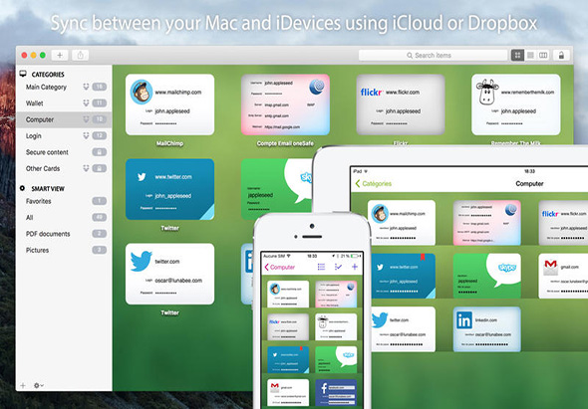Open gear settings menu at sidebar bottom
The image size is (588, 409).
(38, 385)
